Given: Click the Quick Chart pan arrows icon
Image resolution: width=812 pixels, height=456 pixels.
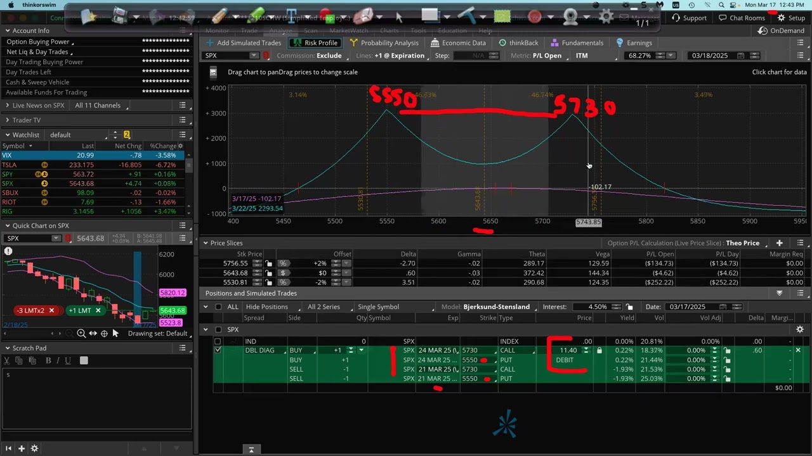Looking at the screenshot, I should coord(93,333).
